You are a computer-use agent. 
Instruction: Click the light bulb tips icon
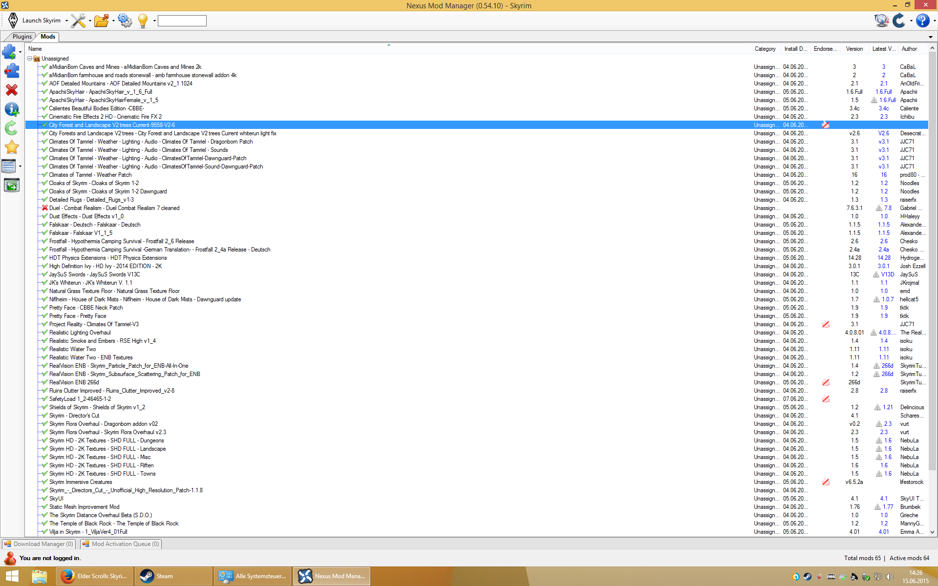pyautogui.click(x=143, y=21)
